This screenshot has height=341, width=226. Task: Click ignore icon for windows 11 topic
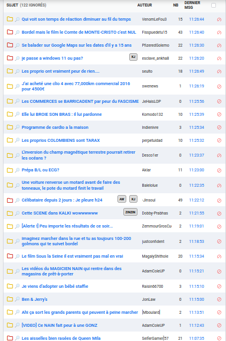coord(219,59)
